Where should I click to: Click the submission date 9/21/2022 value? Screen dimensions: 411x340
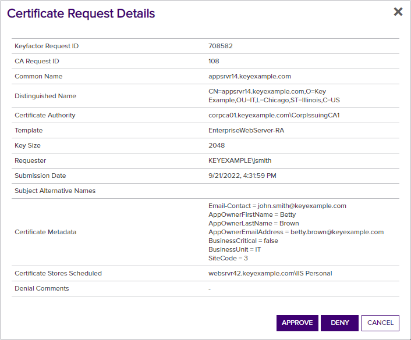click(x=242, y=176)
